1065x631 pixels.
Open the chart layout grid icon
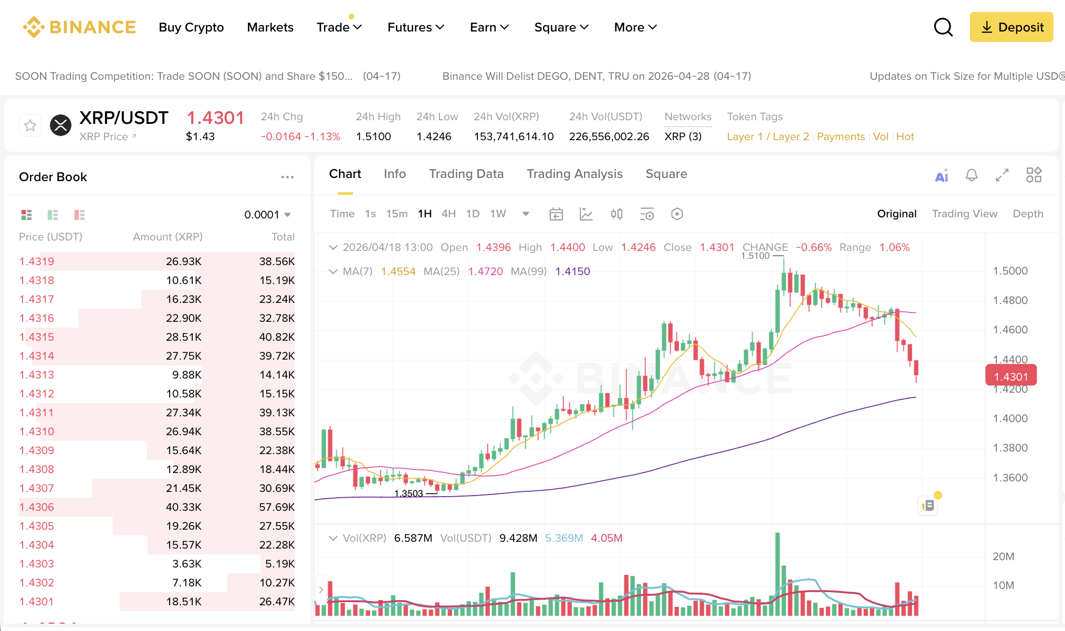1033,175
